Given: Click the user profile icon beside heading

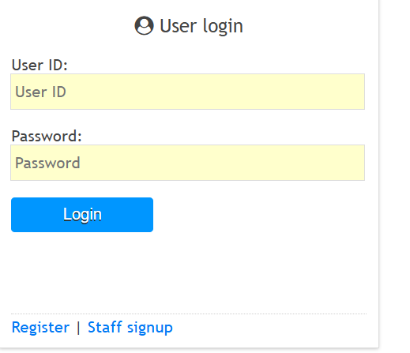Looking at the screenshot, I should click(x=144, y=25).
